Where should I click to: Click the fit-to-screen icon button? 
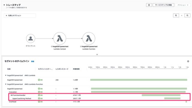coord(149,5)
